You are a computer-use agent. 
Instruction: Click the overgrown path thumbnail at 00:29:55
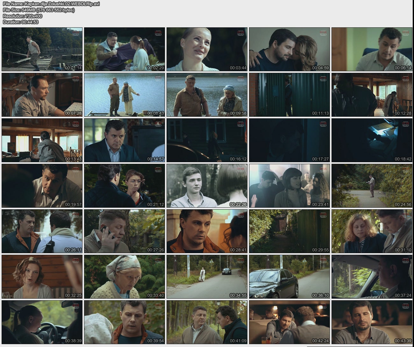pyautogui.click(x=289, y=231)
